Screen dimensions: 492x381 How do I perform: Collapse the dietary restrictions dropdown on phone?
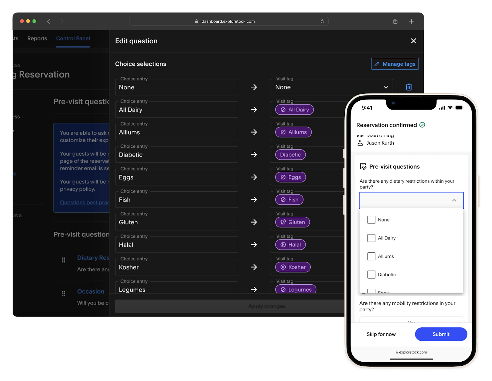point(454,200)
